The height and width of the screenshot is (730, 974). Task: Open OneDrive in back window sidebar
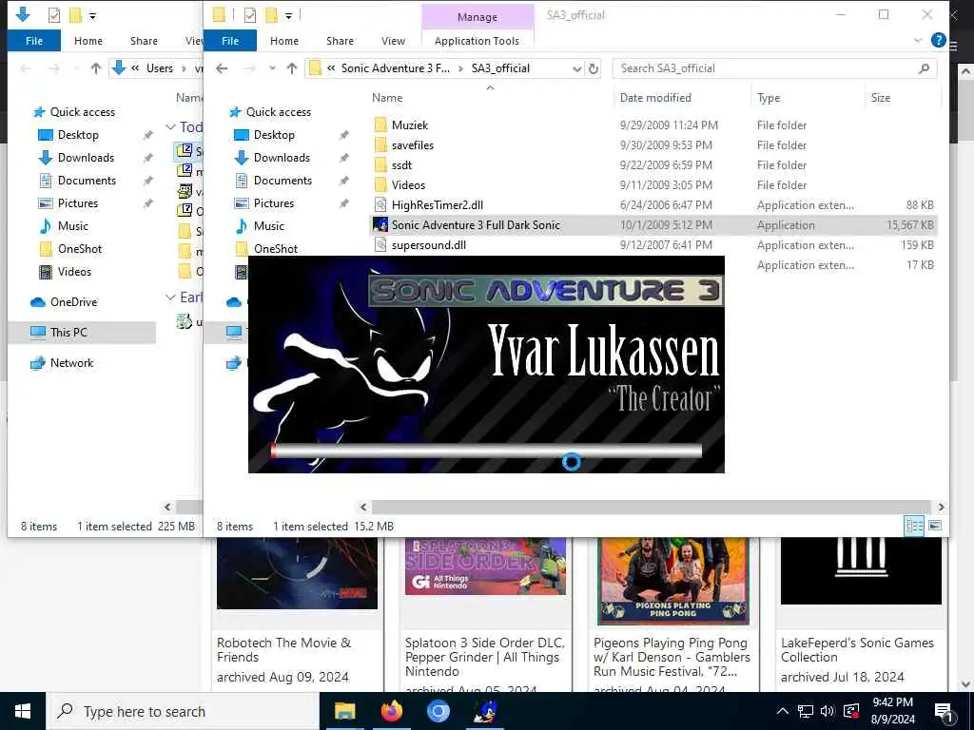click(73, 302)
